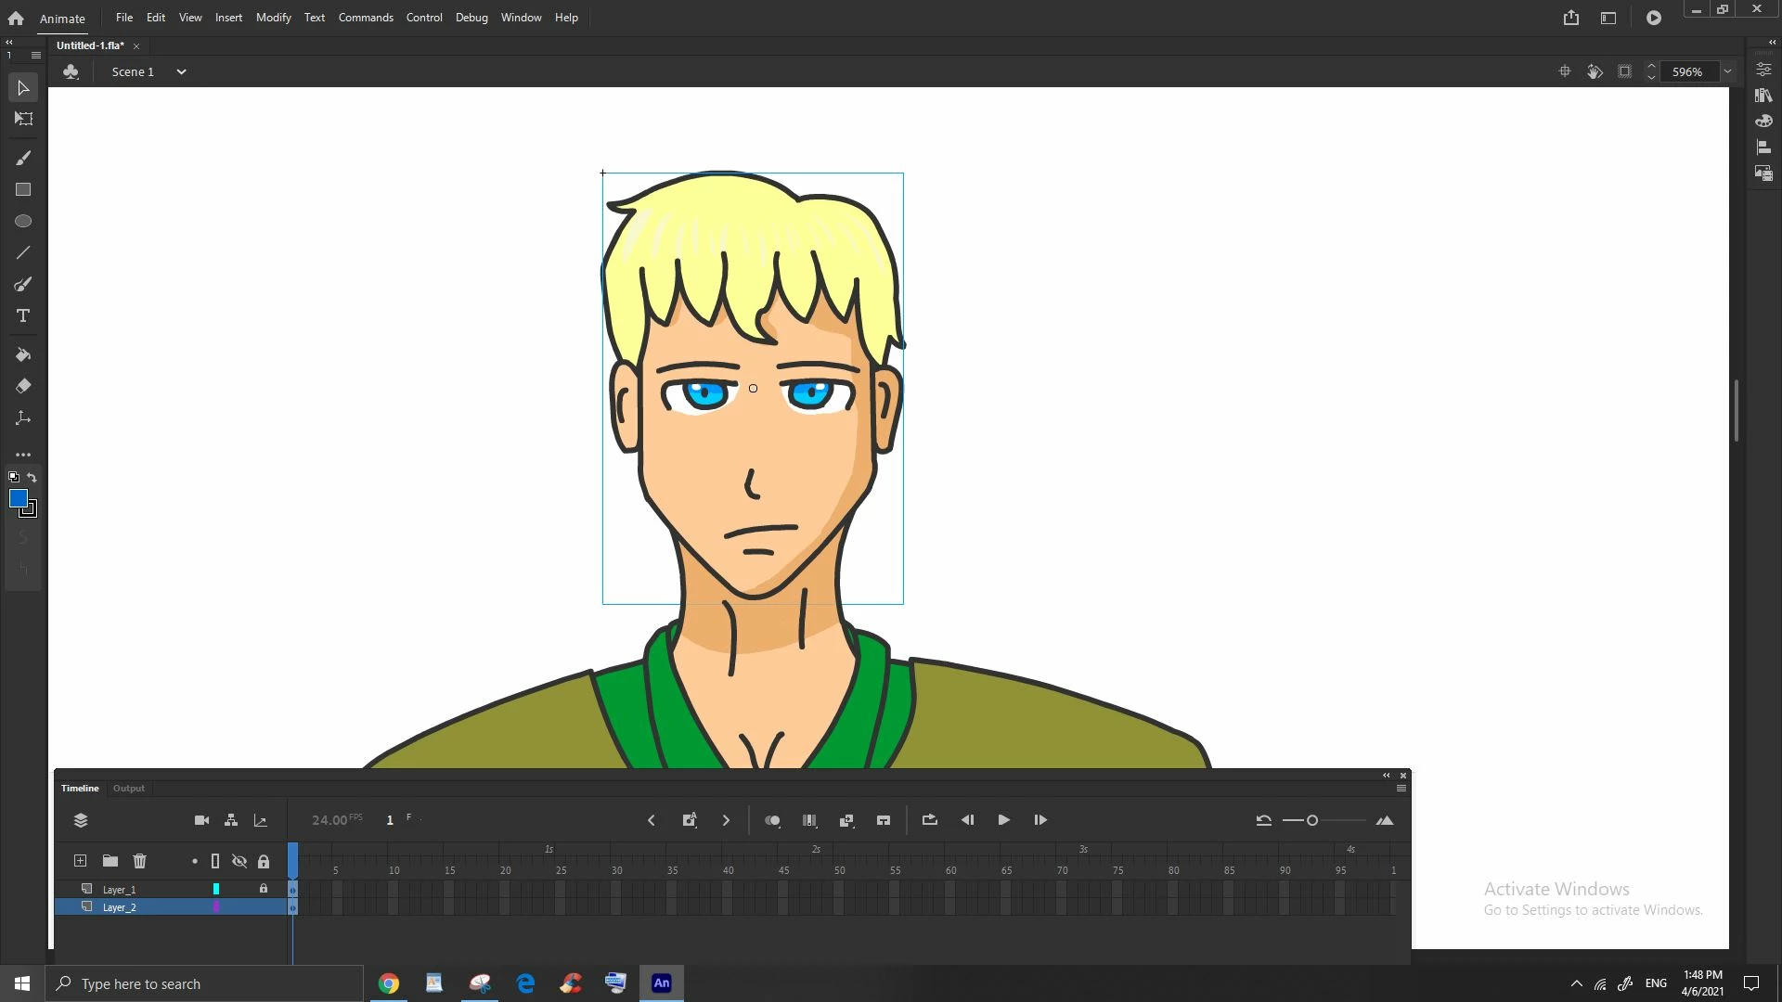
Task: Click the New Layer icon in timeline
Action: tap(81, 861)
